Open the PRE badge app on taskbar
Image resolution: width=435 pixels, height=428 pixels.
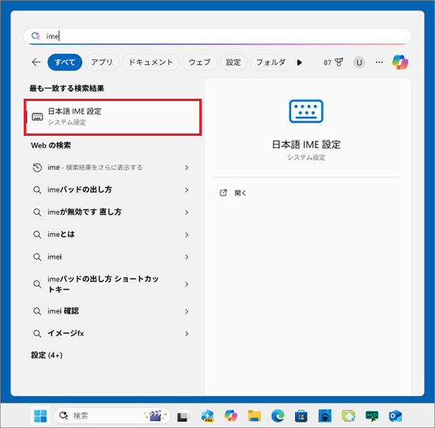coord(207,416)
